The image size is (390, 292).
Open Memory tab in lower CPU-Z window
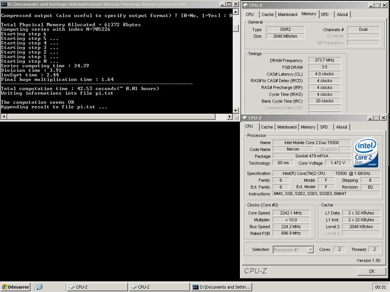(308, 127)
